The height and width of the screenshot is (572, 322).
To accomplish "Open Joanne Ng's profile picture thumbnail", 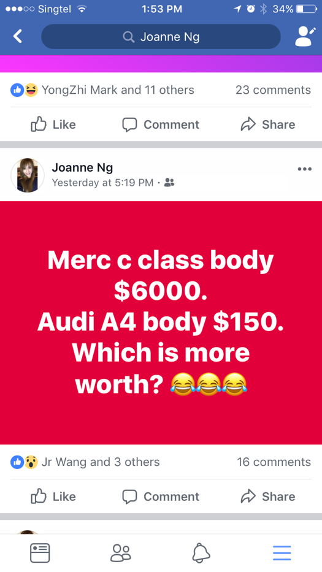I will 28,175.
